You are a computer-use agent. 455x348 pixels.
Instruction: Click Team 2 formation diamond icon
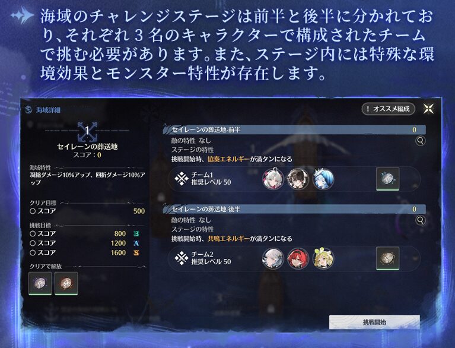pos(182,258)
